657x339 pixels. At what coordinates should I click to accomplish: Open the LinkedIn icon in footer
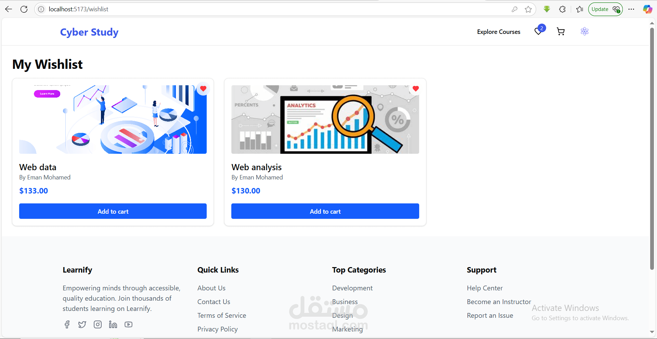click(113, 324)
